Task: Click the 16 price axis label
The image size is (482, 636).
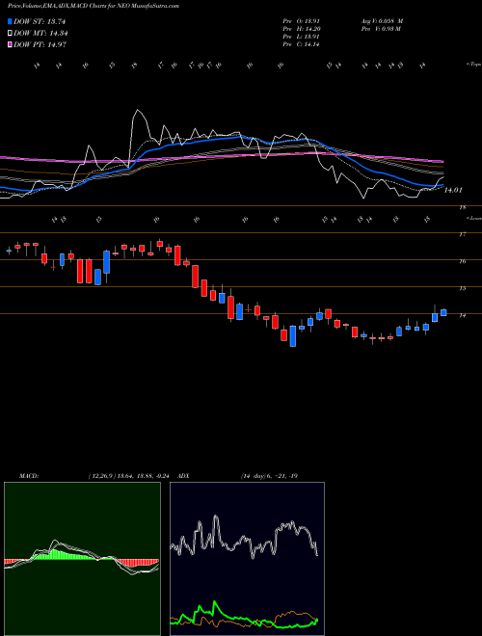Action: click(x=462, y=261)
